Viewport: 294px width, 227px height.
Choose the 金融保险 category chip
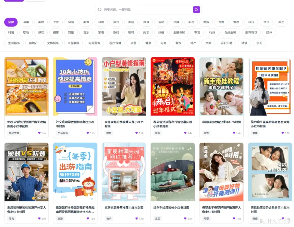(x=179, y=32)
